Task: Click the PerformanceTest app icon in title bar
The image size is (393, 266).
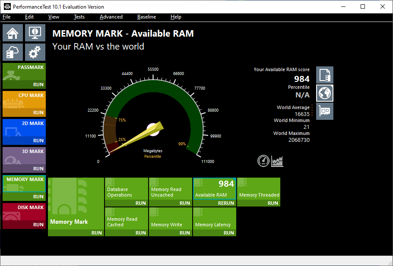Action: click(x=7, y=6)
